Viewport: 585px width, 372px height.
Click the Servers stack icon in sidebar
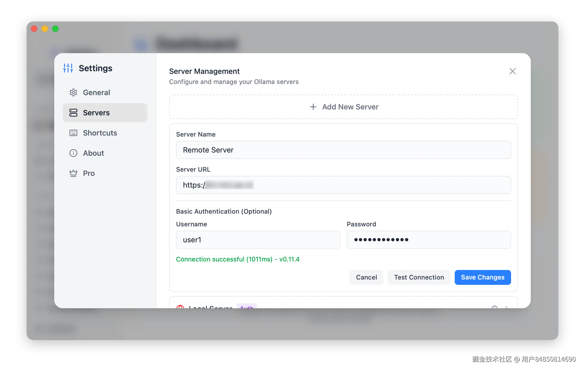pyautogui.click(x=73, y=113)
